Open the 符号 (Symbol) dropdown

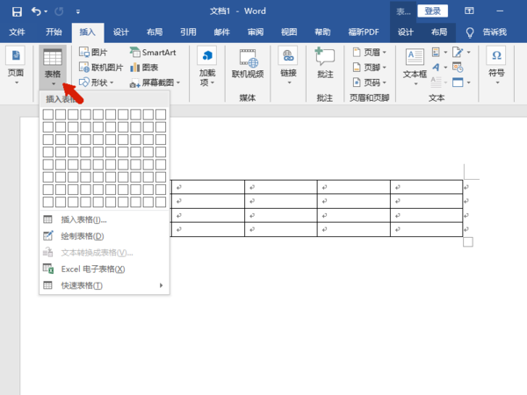(x=496, y=66)
